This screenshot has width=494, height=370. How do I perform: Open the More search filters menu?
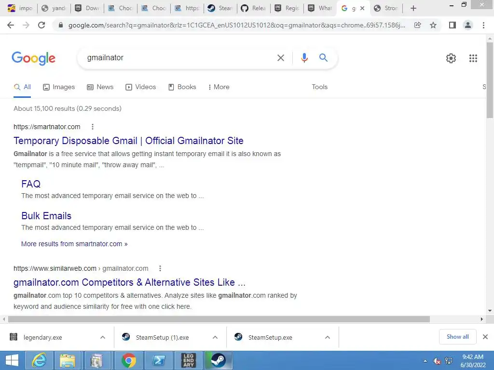coord(219,87)
